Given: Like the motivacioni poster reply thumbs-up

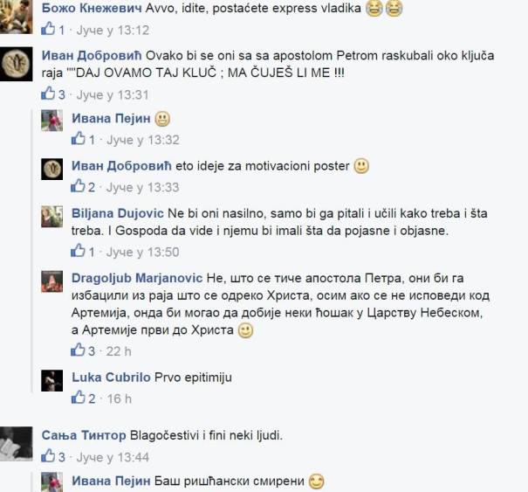Looking at the screenshot, I should pos(79,186).
